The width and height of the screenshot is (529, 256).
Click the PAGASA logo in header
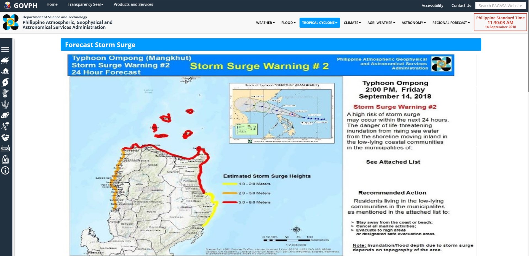point(10,22)
